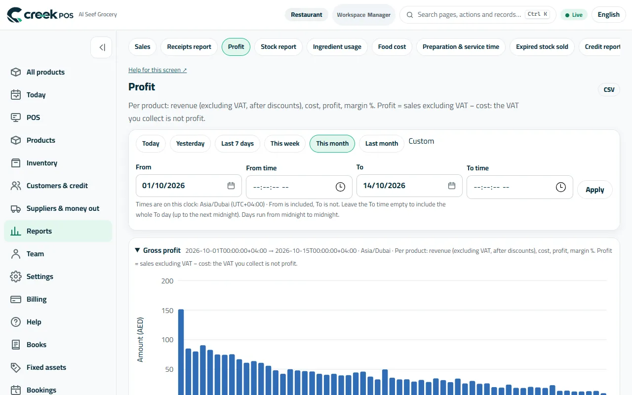Open the Stock report tab
Screen dimensions: 632x395
pyautogui.click(x=278, y=47)
